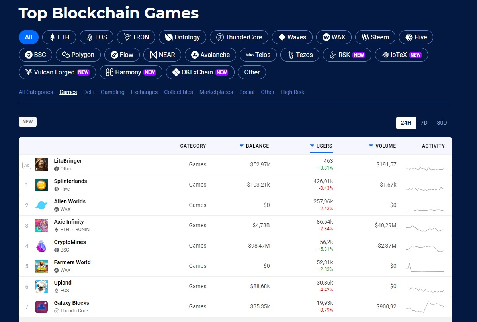Open the Galaxy Blocks game icon
Image resolution: width=477 pixels, height=322 pixels.
(x=41, y=307)
